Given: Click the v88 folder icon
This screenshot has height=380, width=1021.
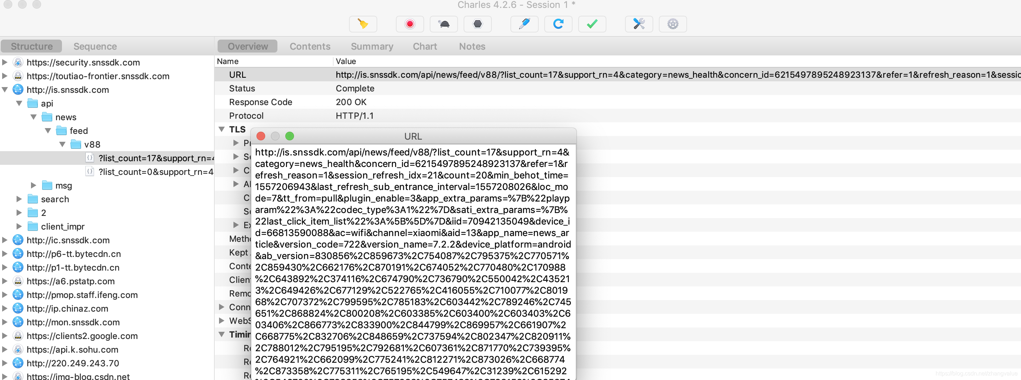Looking at the screenshot, I should (76, 144).
